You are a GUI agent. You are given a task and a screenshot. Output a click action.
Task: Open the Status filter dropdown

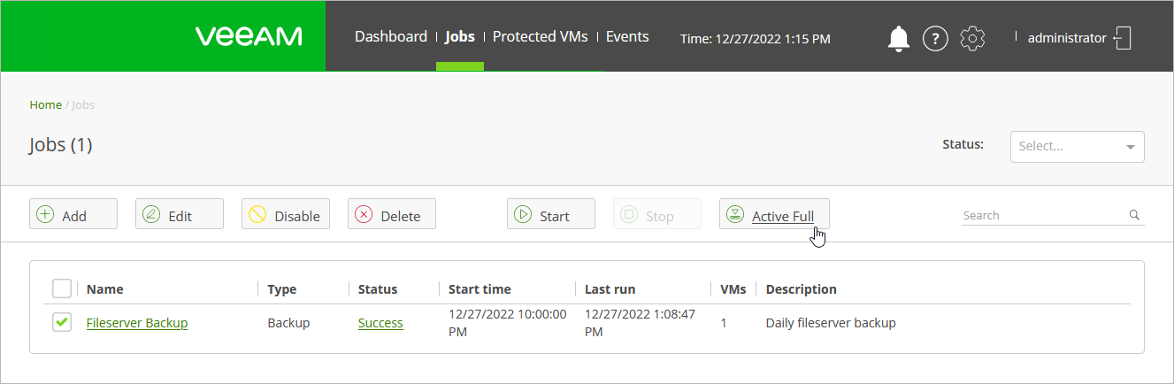pos(1069,147)
